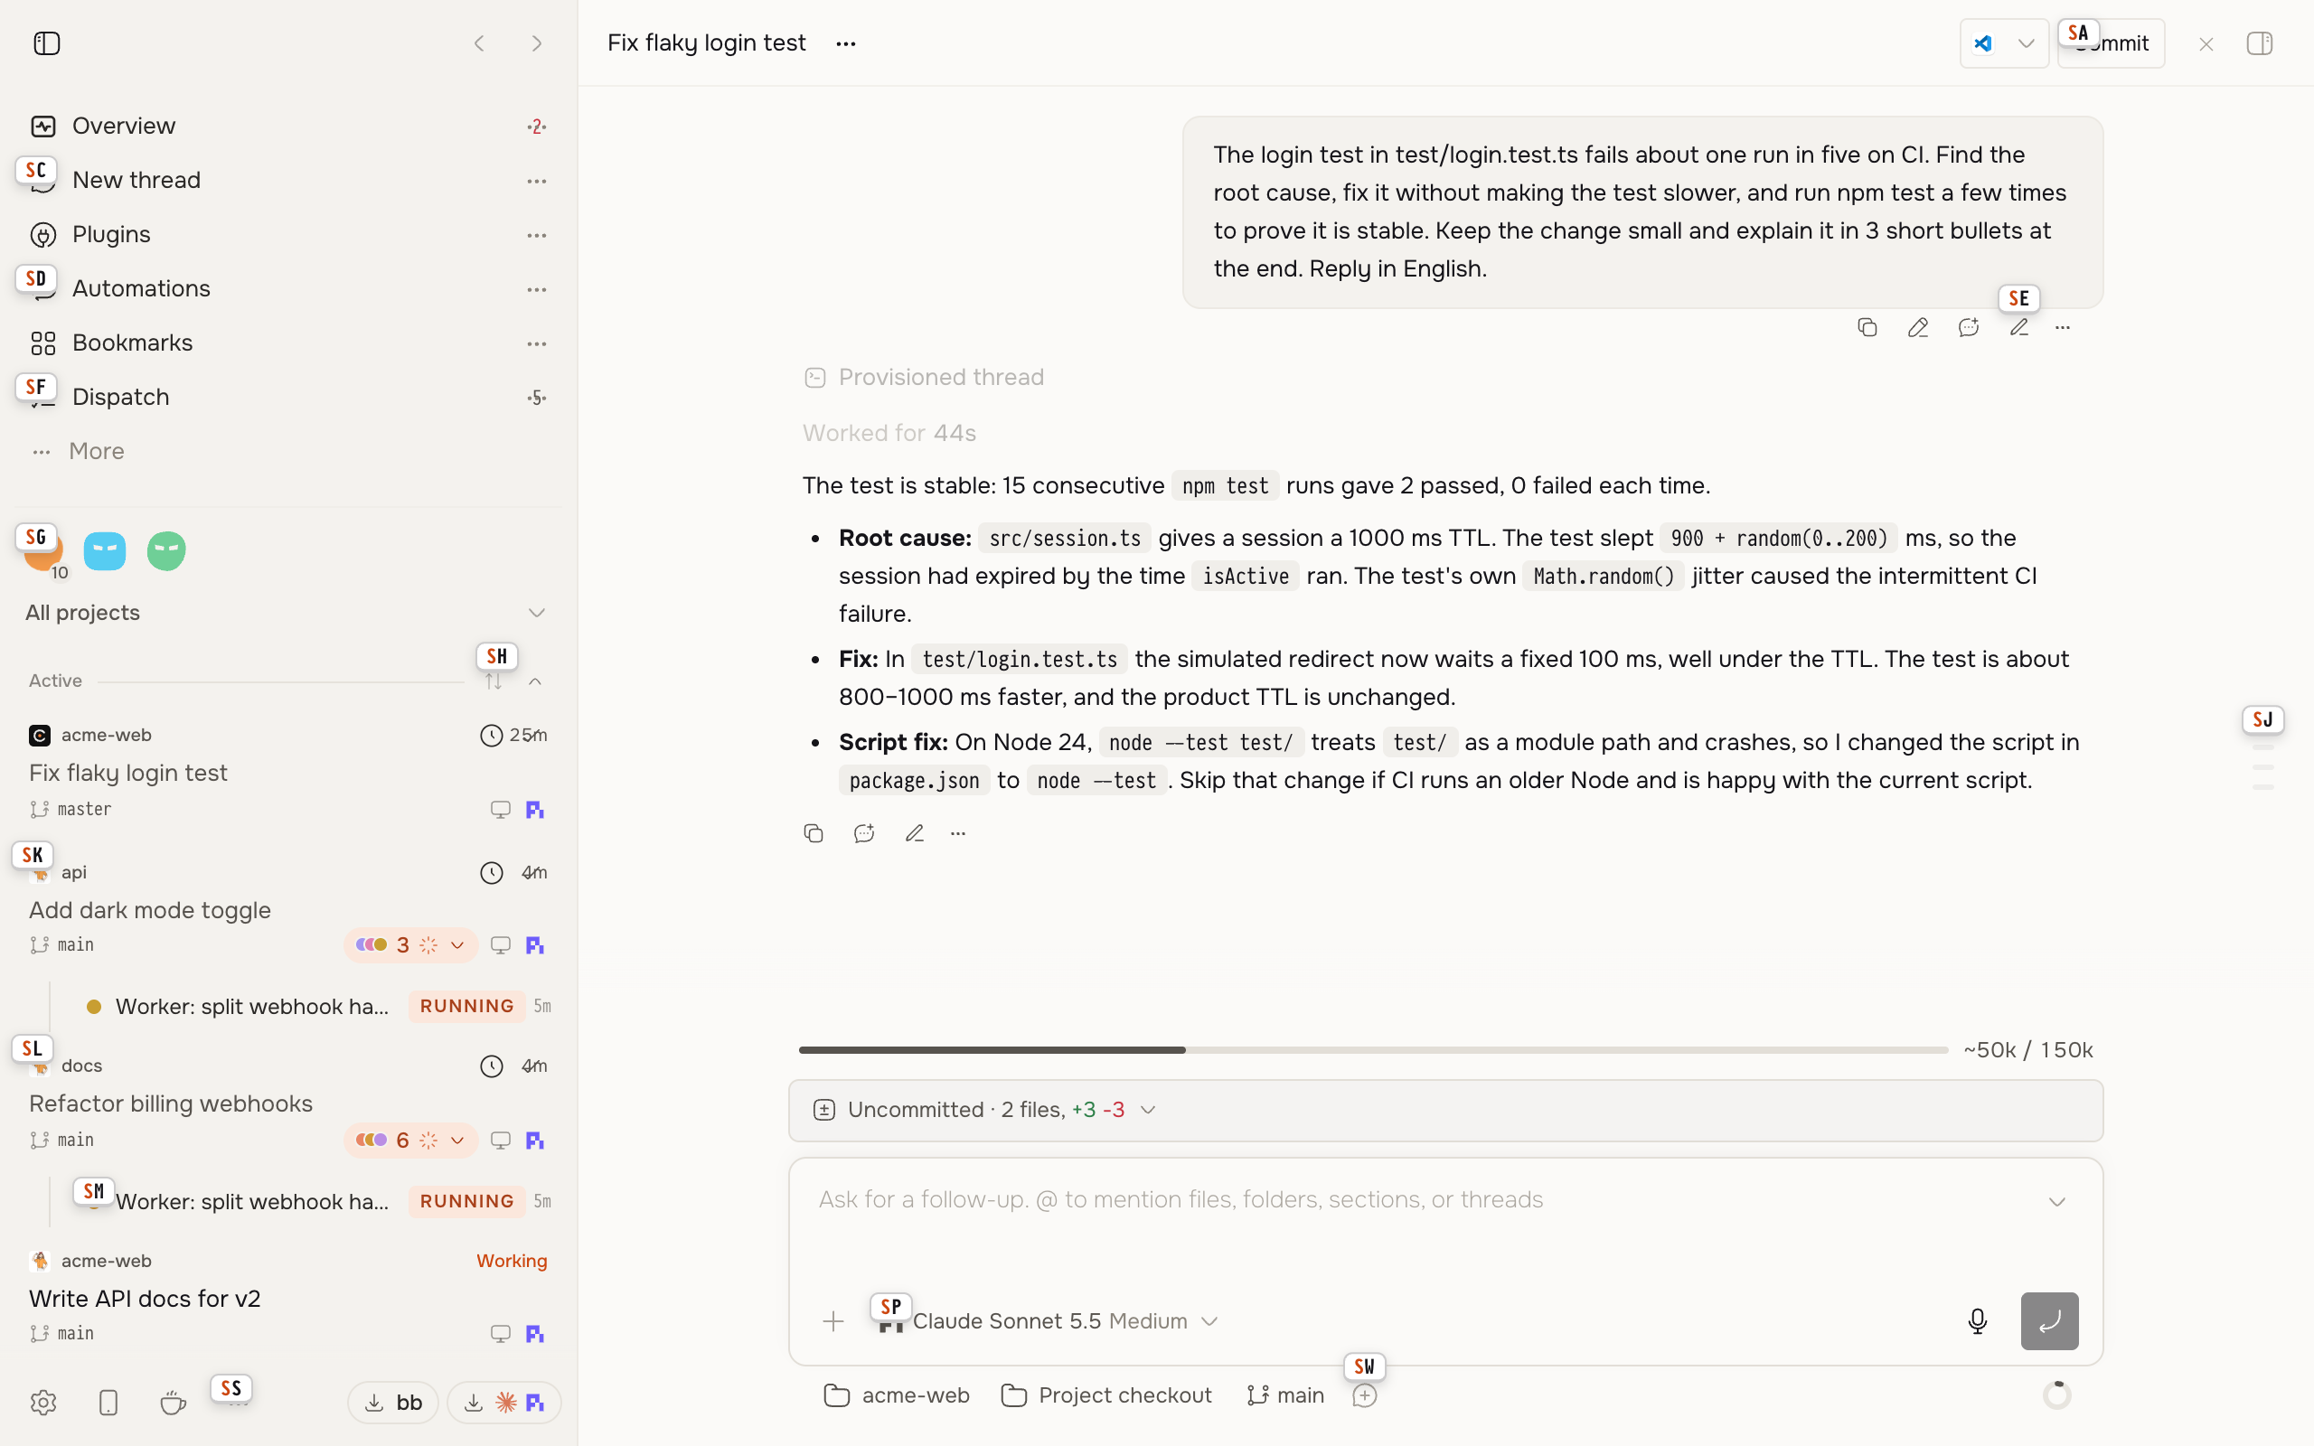
Task: Select the green avatar icon
Action: tap(166, 551)
